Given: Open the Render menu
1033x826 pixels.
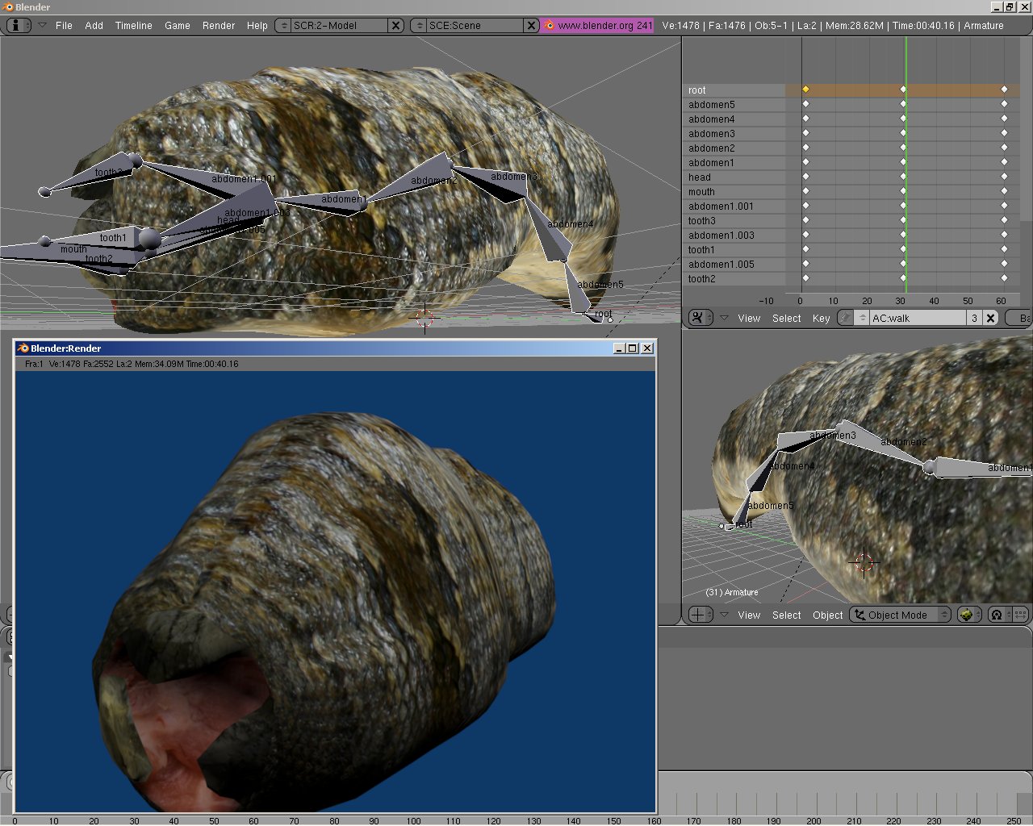Looking at the screenshot, I should click(x=218, y=25).
